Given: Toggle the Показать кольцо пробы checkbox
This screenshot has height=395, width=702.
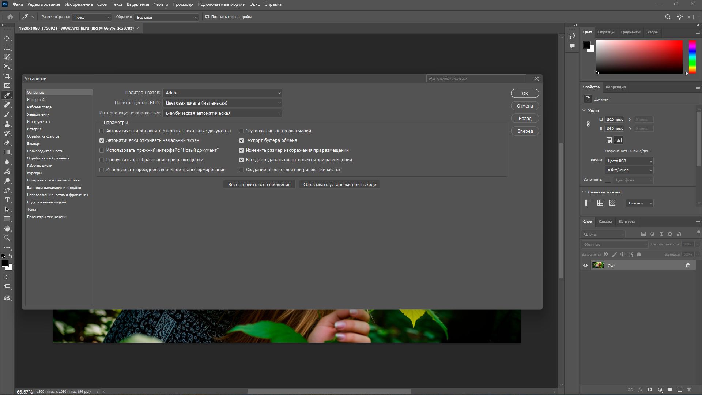Looking at the screenshot, I should pyautogui.click(x=207, y=17).
